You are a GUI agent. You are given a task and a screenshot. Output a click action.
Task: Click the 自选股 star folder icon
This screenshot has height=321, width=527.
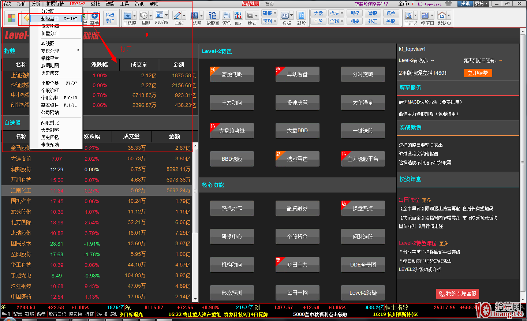point(128,15)
